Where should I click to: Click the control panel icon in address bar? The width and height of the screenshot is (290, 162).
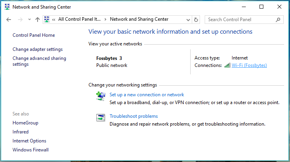(47, 20)
